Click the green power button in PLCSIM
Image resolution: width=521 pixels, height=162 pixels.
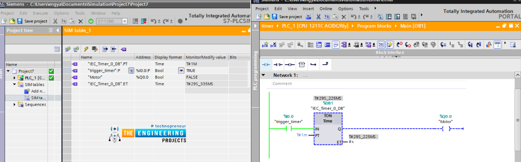point(91,21)
